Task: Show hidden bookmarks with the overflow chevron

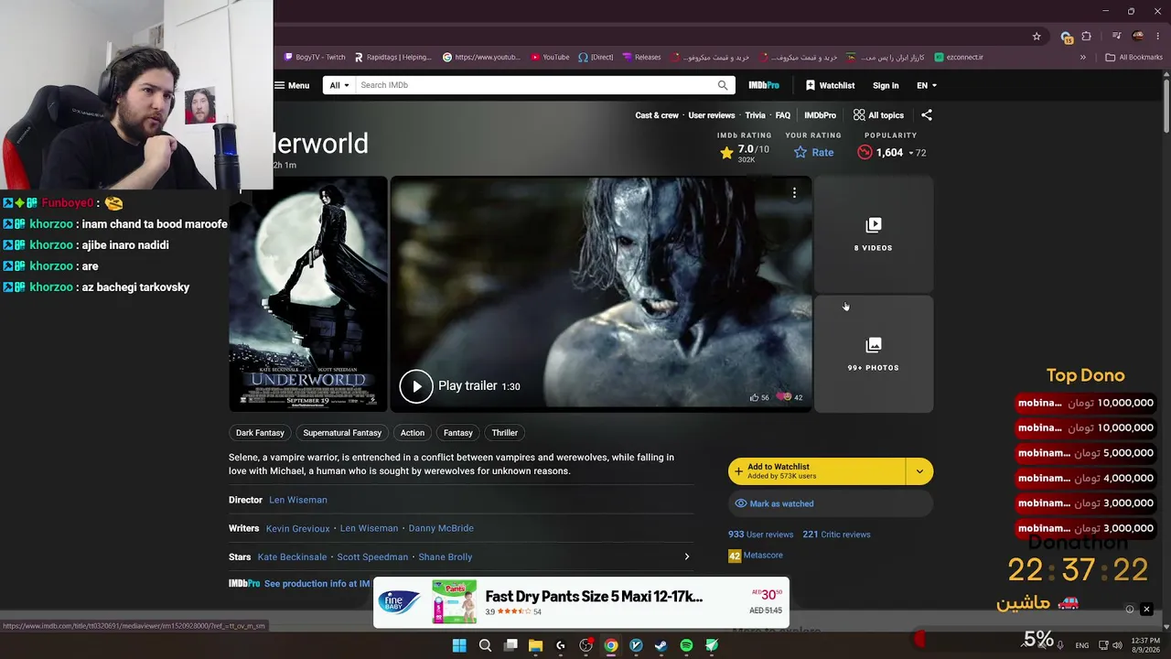Action: click(1083, 57)
